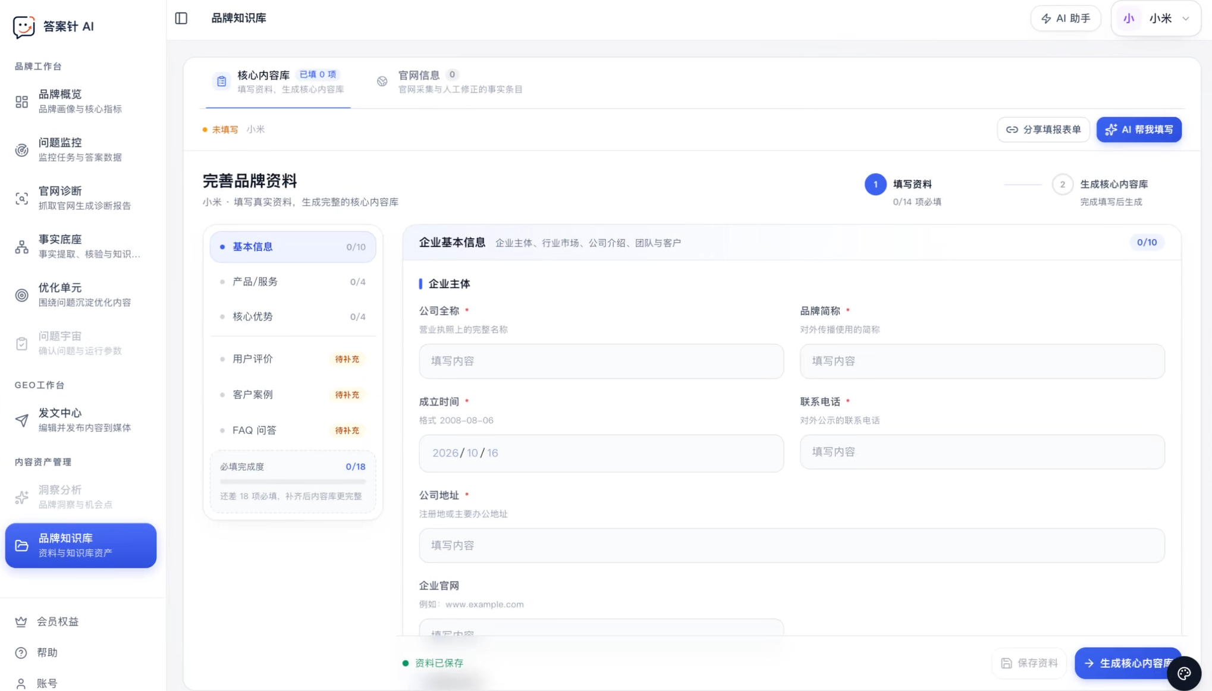Screen dimensions: 1212x691
Task: Focus the 公司地址 input field
Action: [792, 545]
